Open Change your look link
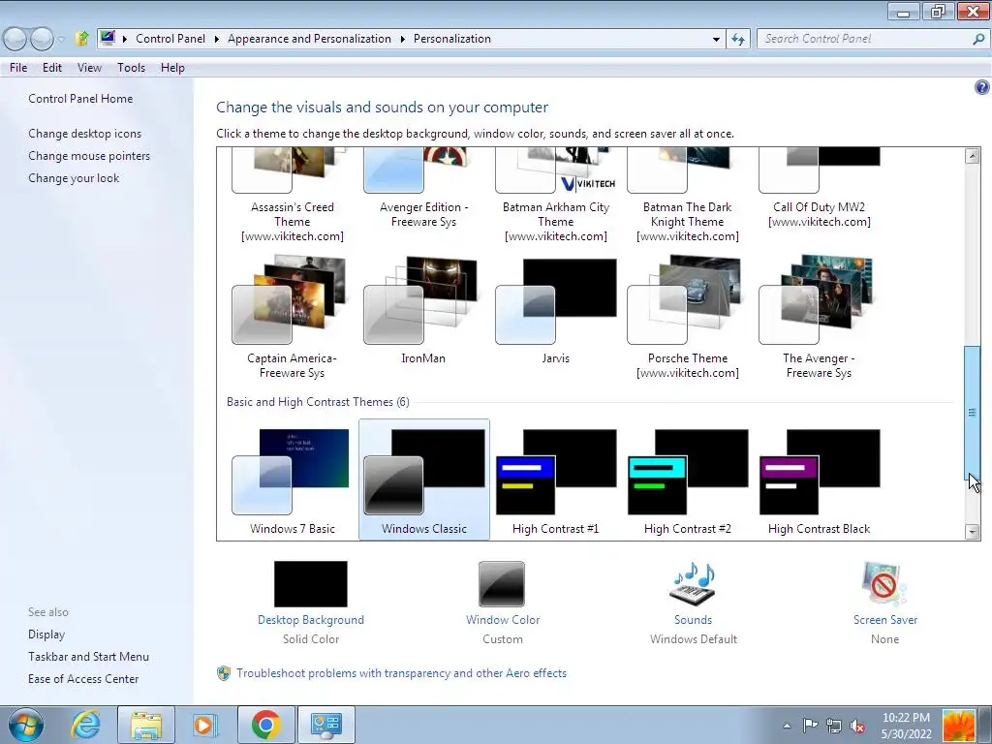The height and width of the screenshot is (744, 992). 74,178
